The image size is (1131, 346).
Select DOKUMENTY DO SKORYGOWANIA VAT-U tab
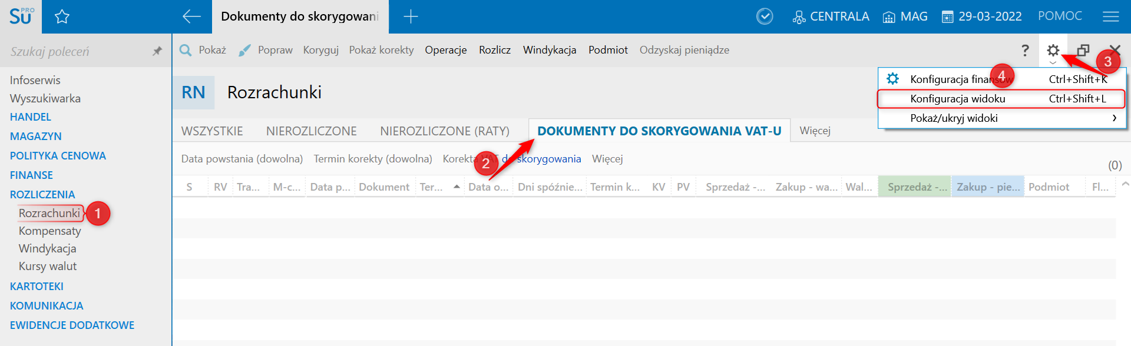tap(659, 131)
